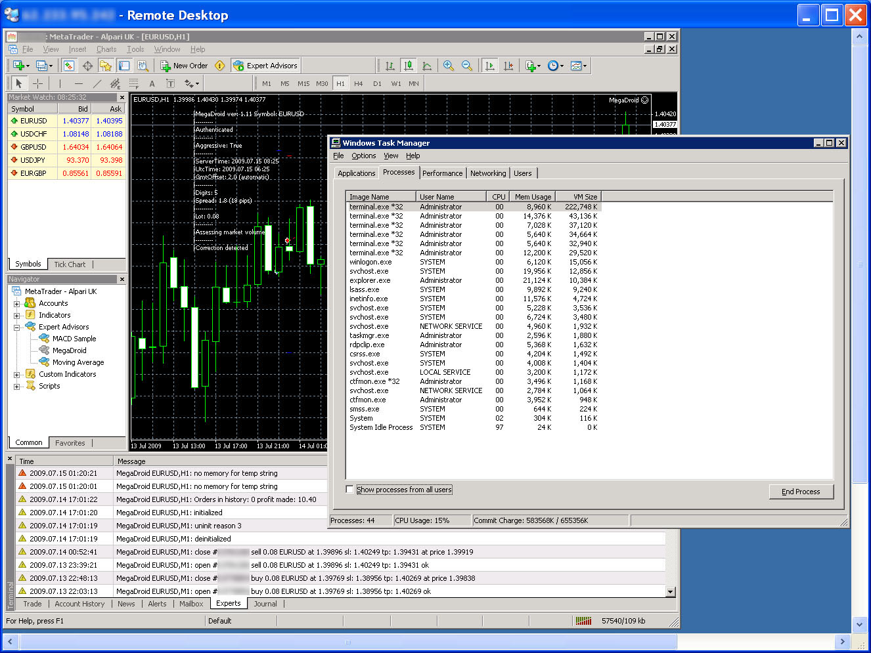
Task: Click the Zoom Out magnifier icon
Action: pos(467,66)
